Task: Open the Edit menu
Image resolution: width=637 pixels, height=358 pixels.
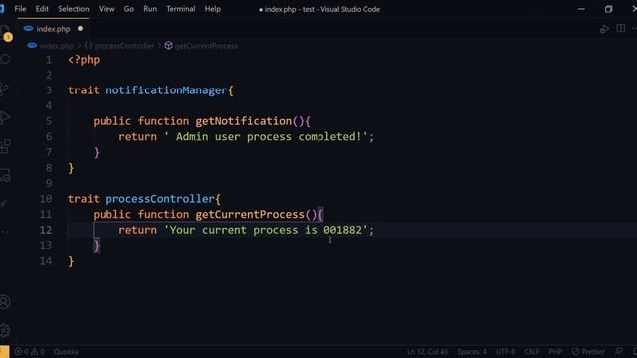Action: coord(42,9)
